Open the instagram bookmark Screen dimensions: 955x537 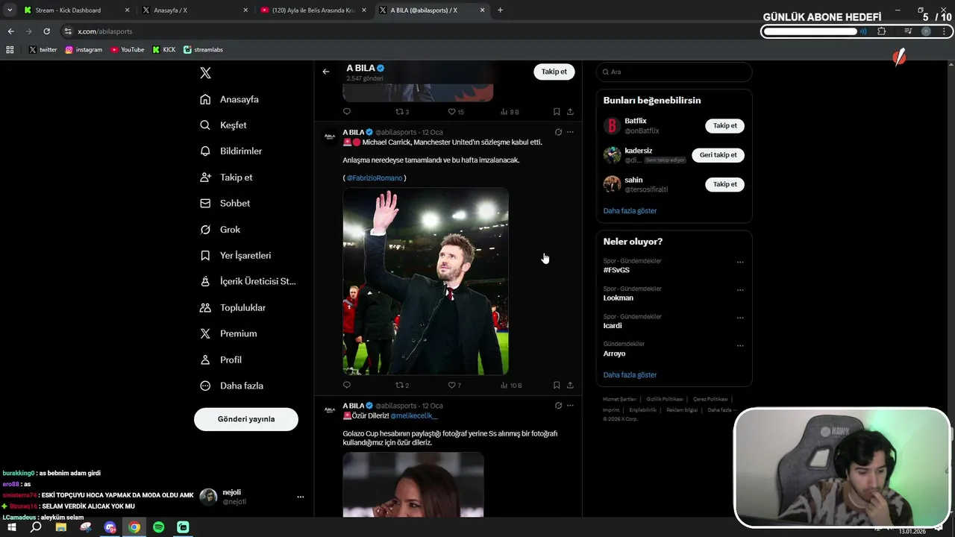84,50
